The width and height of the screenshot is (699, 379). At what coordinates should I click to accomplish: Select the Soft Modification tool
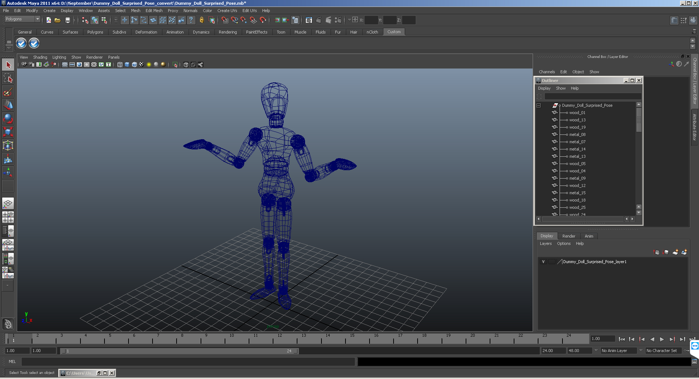(8, 159)
